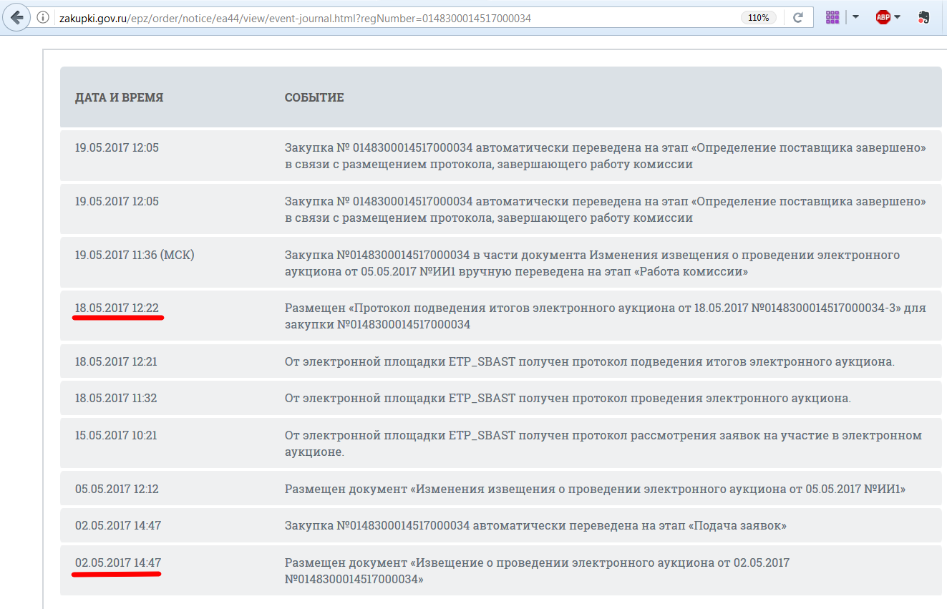Image resolution: width=947 pixels, height=609 pixels.
Task: Expand the dropdown arrow beside ABP icon
Action: tap(897, 18)
